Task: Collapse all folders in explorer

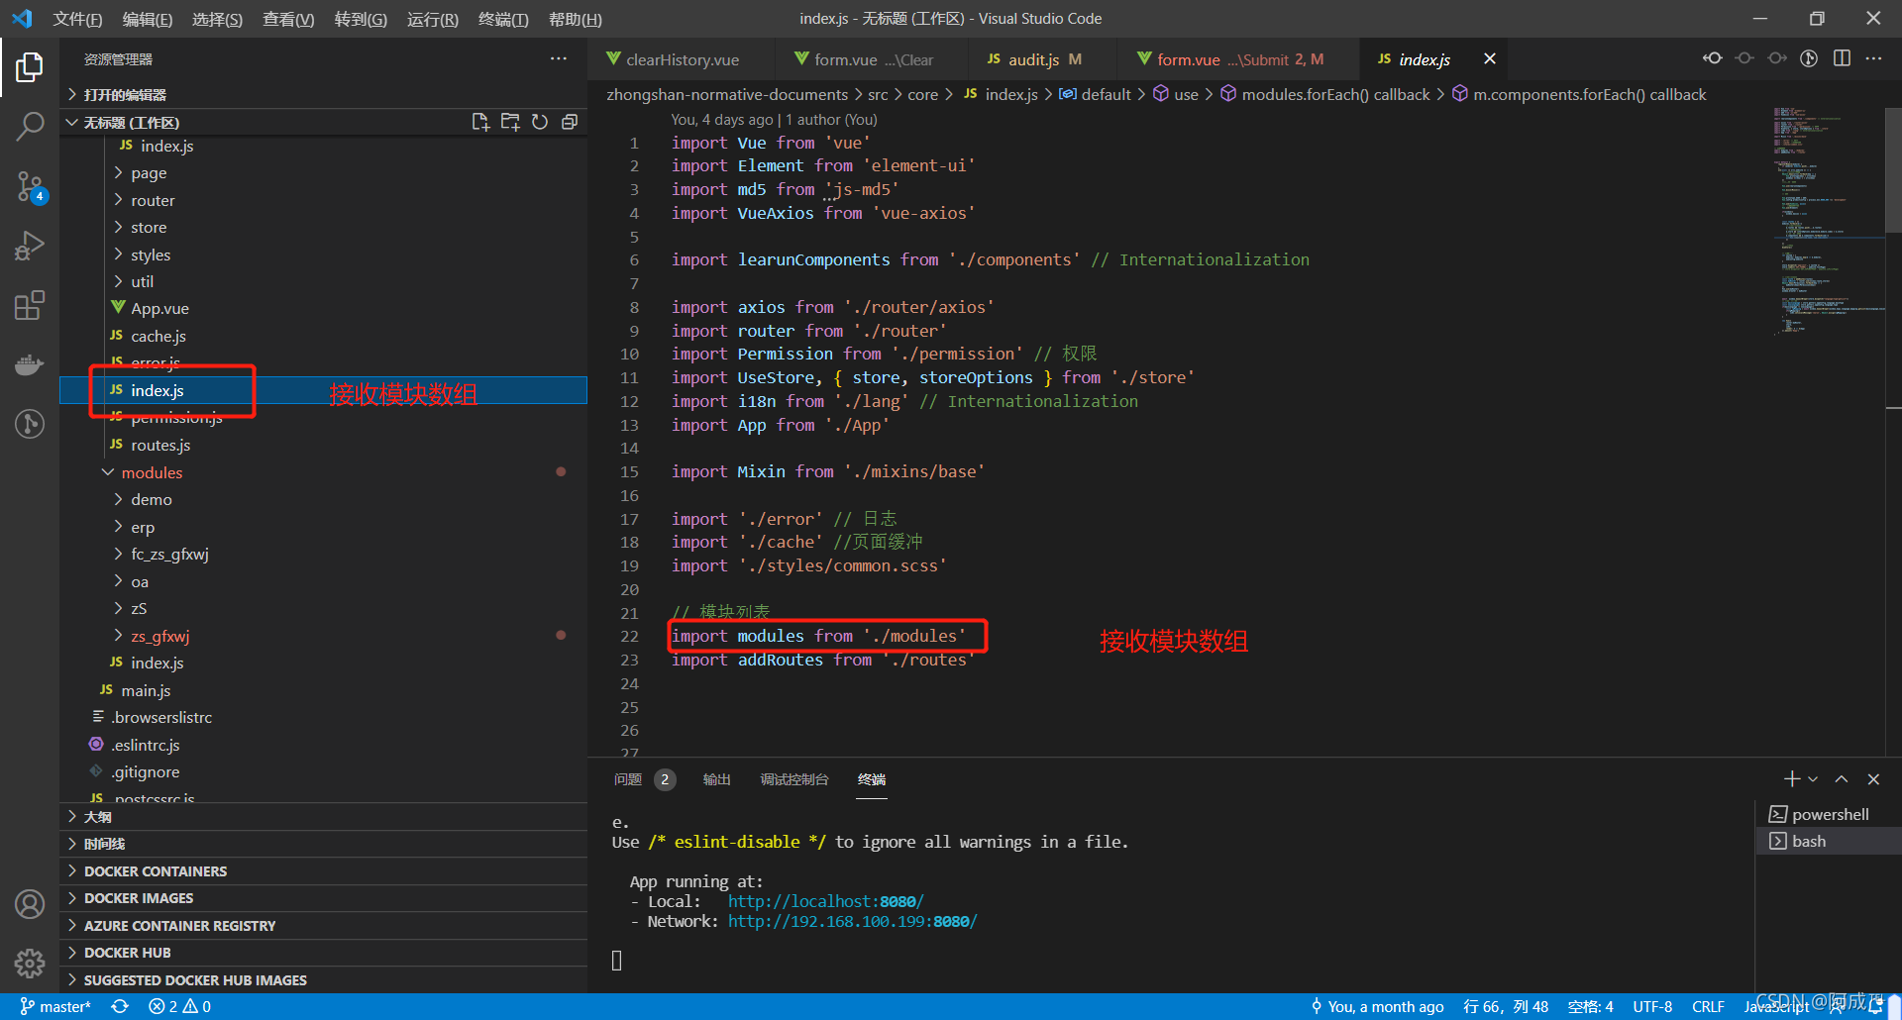Action: tap(570, 122)
